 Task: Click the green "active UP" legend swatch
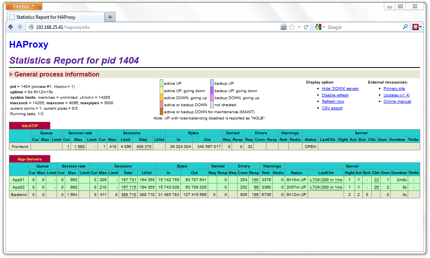tap(161, 84)
